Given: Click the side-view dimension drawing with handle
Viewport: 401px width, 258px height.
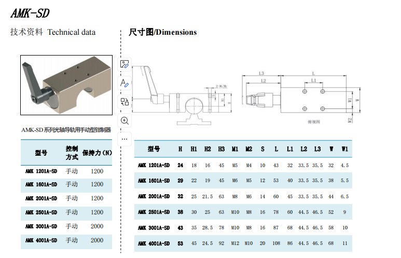Looking at the screenshot, I should click(x=182, y=96).
